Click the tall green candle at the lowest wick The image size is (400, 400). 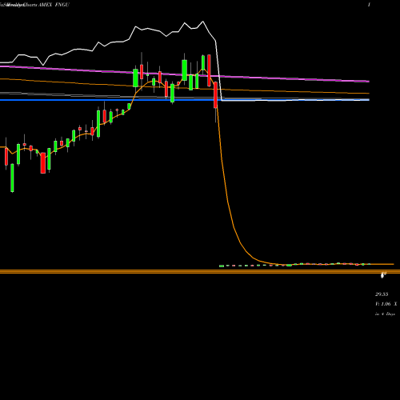[x=12, y=178]
